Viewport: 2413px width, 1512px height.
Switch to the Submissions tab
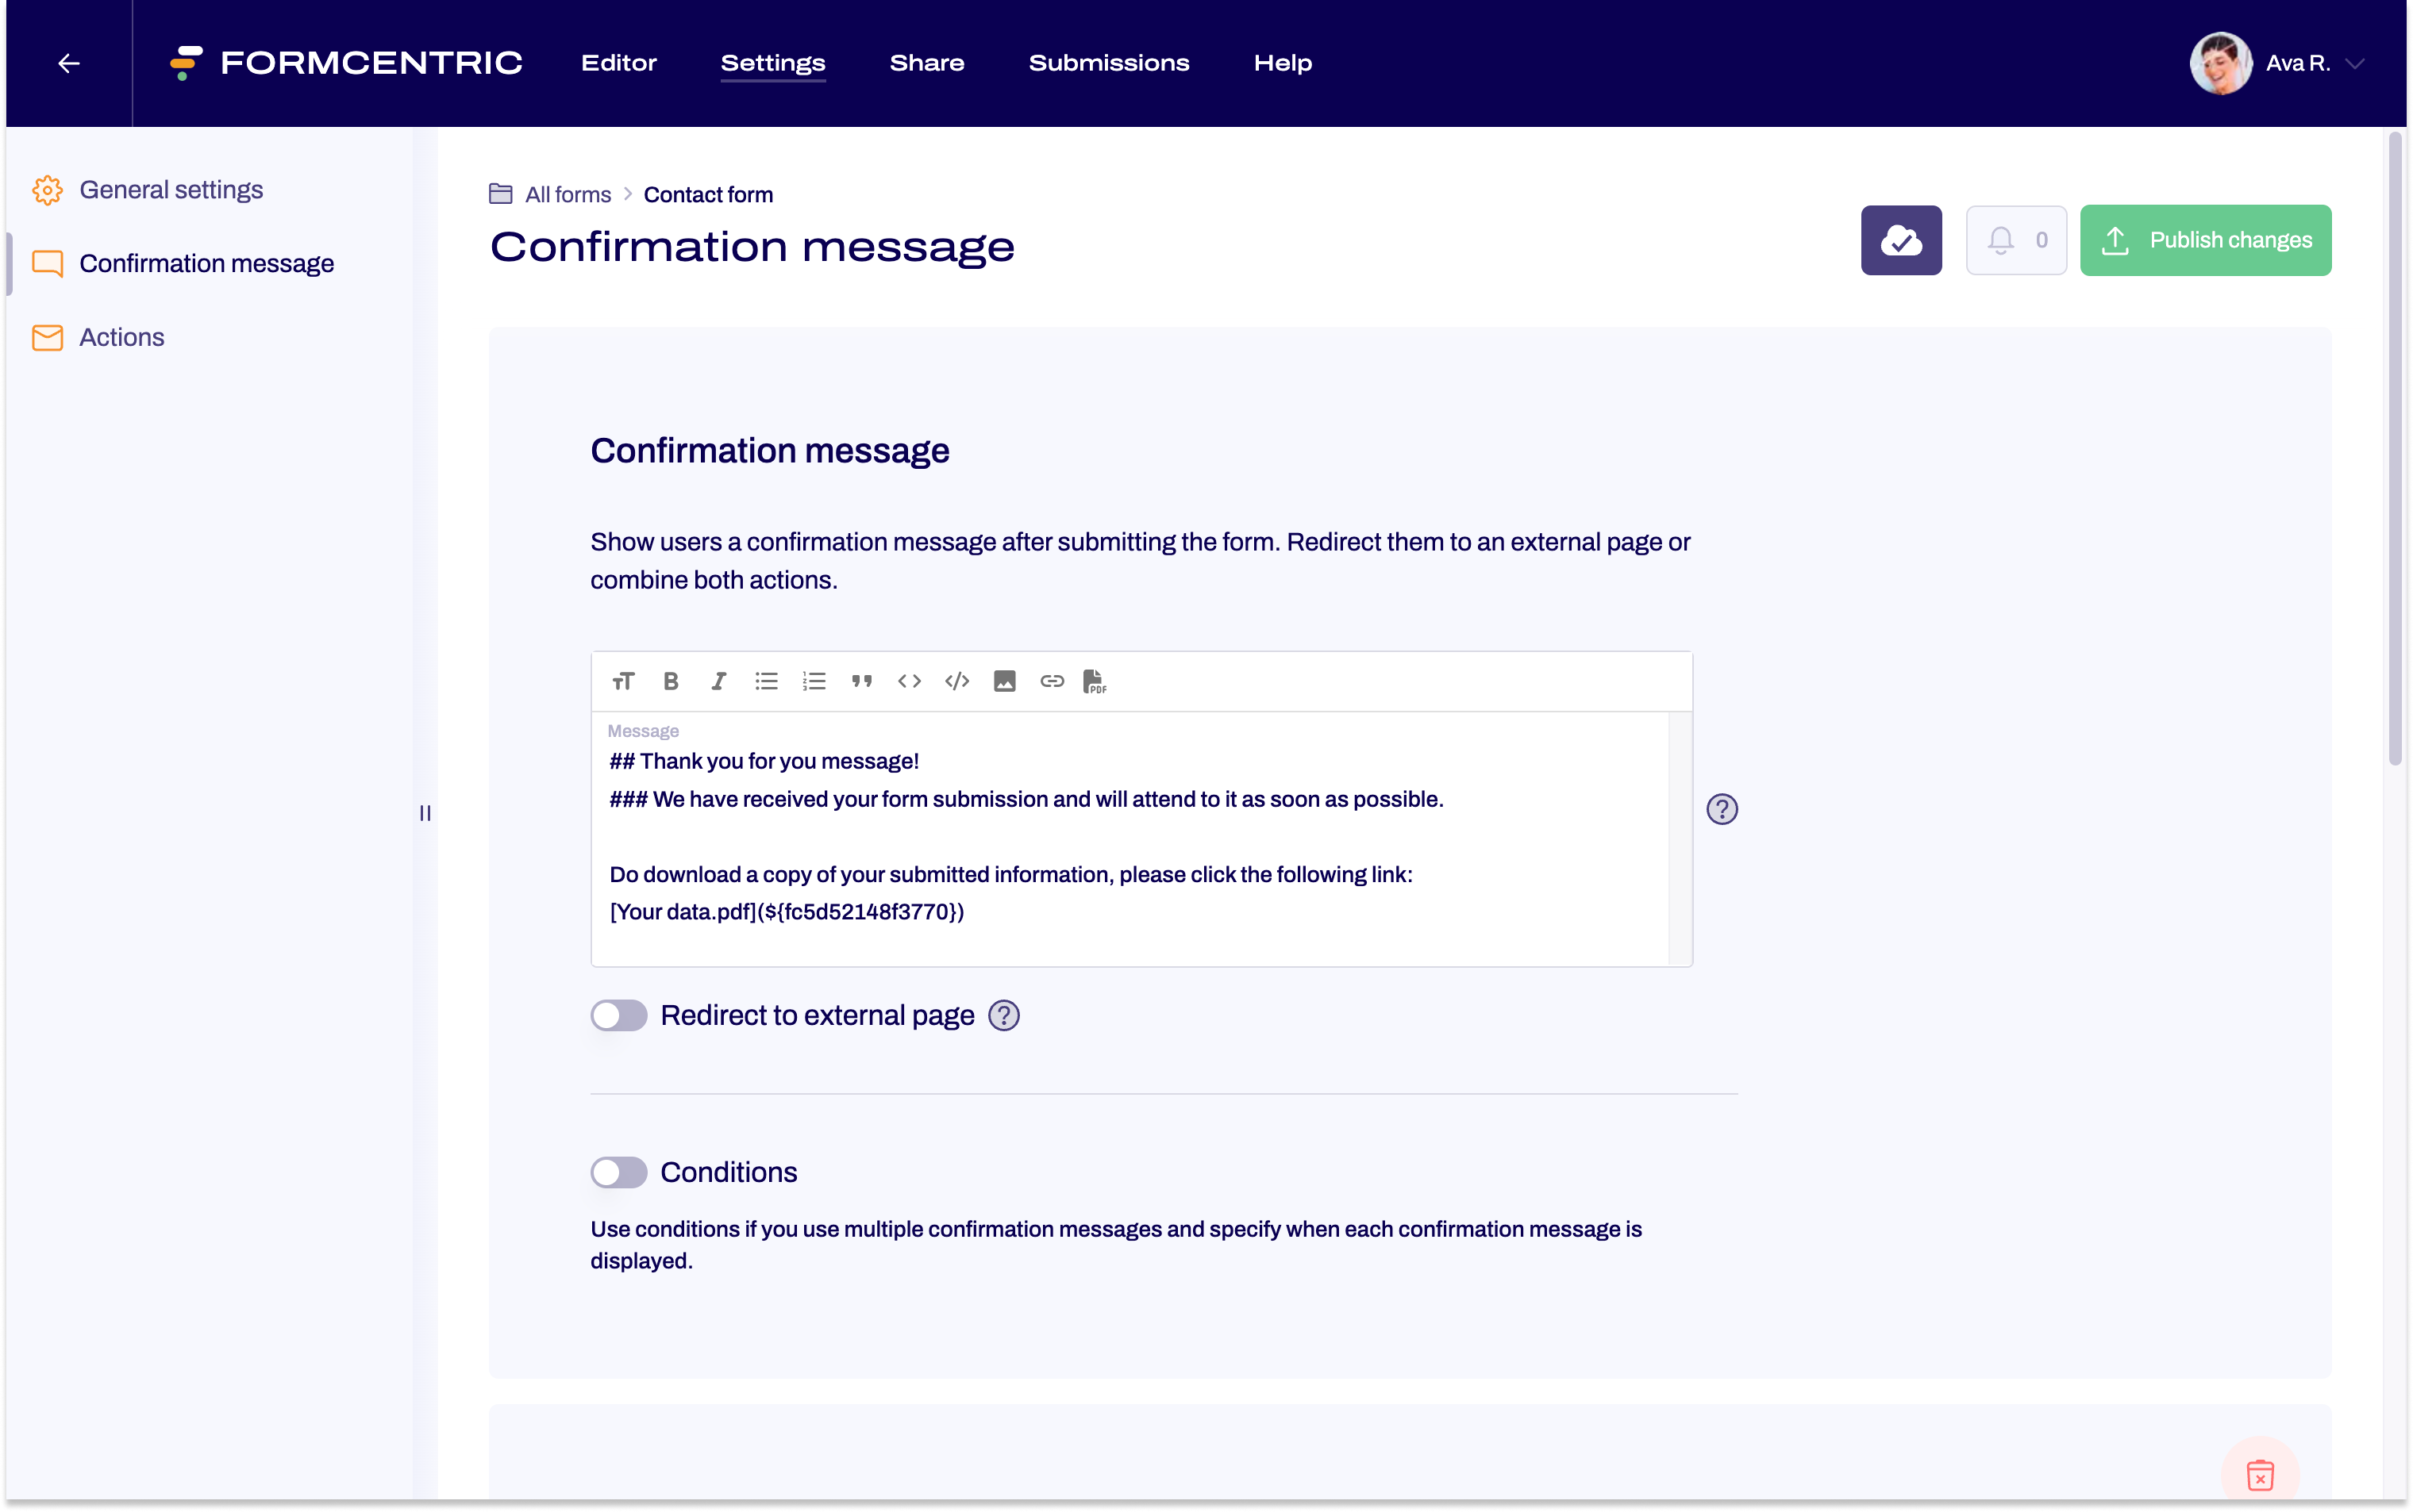point(1108,62)
